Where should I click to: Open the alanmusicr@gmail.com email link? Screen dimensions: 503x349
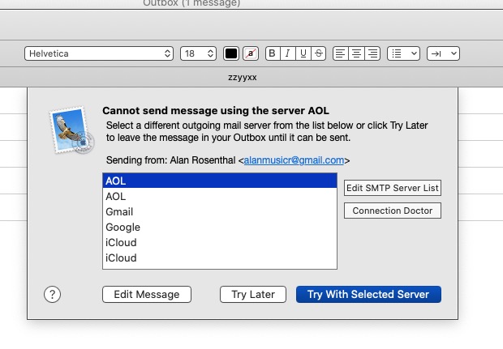[x=294, y=160]
